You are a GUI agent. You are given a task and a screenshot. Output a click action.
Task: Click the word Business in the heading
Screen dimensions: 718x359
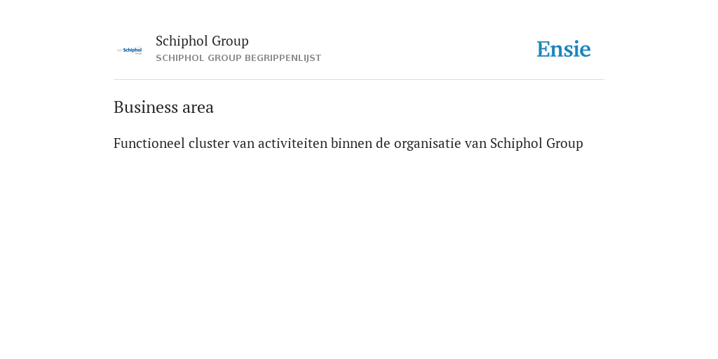point(146,107)
